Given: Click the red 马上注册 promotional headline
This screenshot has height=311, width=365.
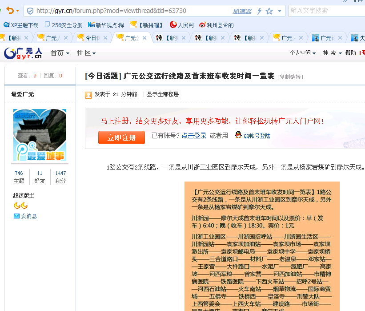Looking at the screenshot, I should point(212,121).
